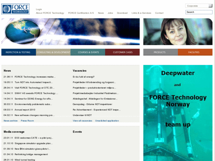Screen dimensions: 215x161
Task: Open news 'New software changes manning pro...'
Action: tap(35, 115)
